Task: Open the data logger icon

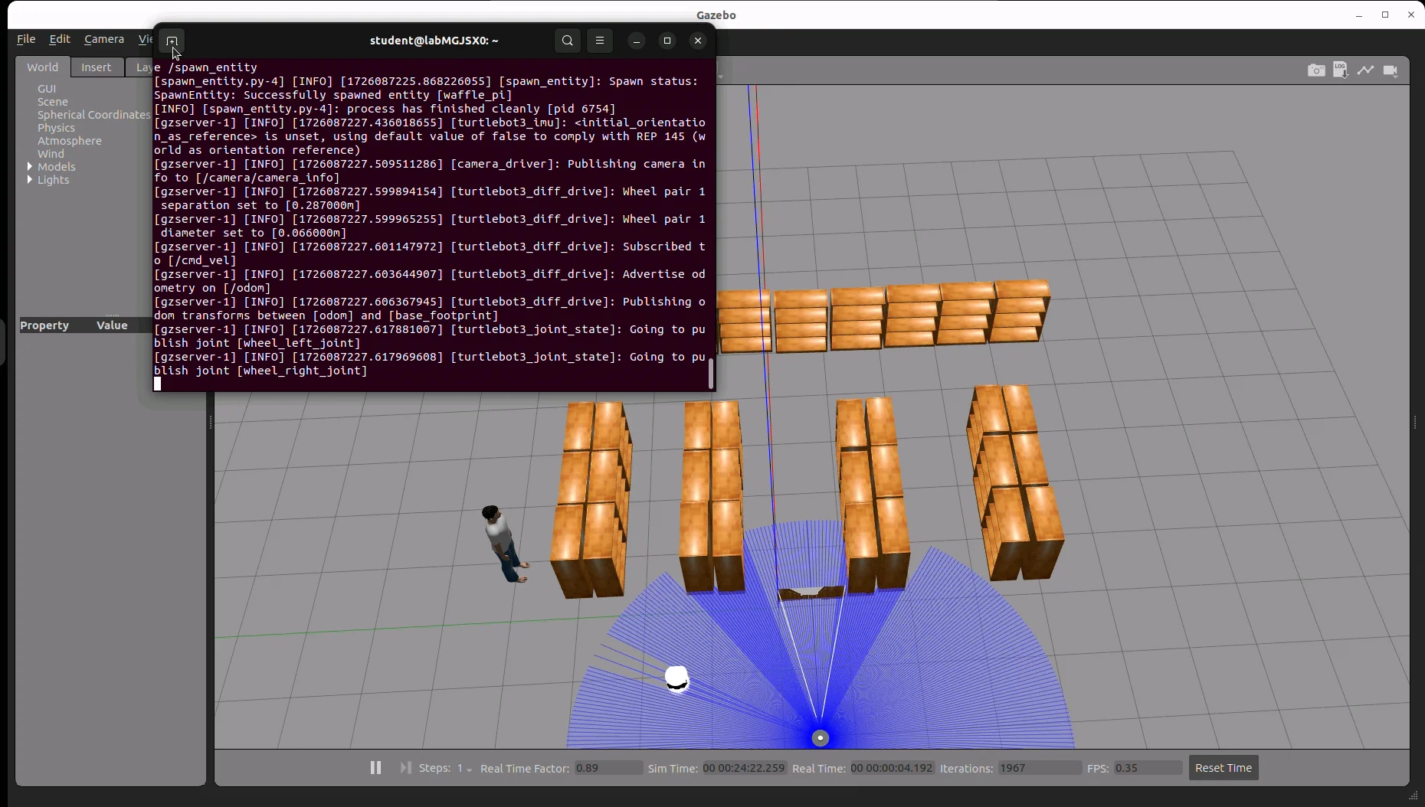Action: point(1341,70)
